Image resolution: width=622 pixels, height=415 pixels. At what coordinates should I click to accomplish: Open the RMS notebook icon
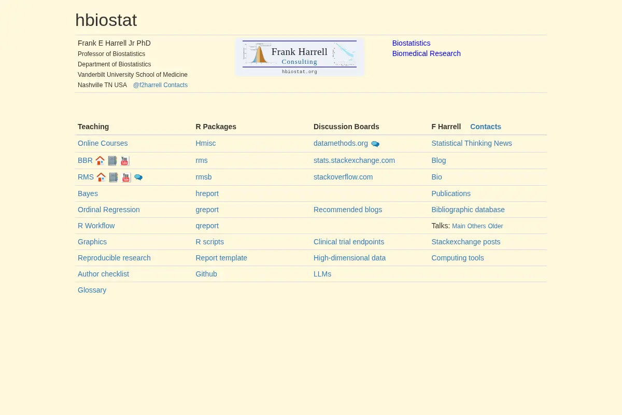pyautogui.click(x=114, y=177)
